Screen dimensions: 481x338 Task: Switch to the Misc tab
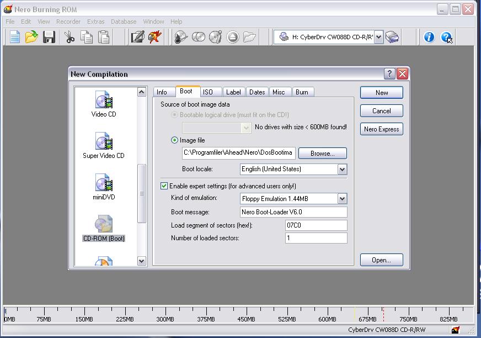280,92
